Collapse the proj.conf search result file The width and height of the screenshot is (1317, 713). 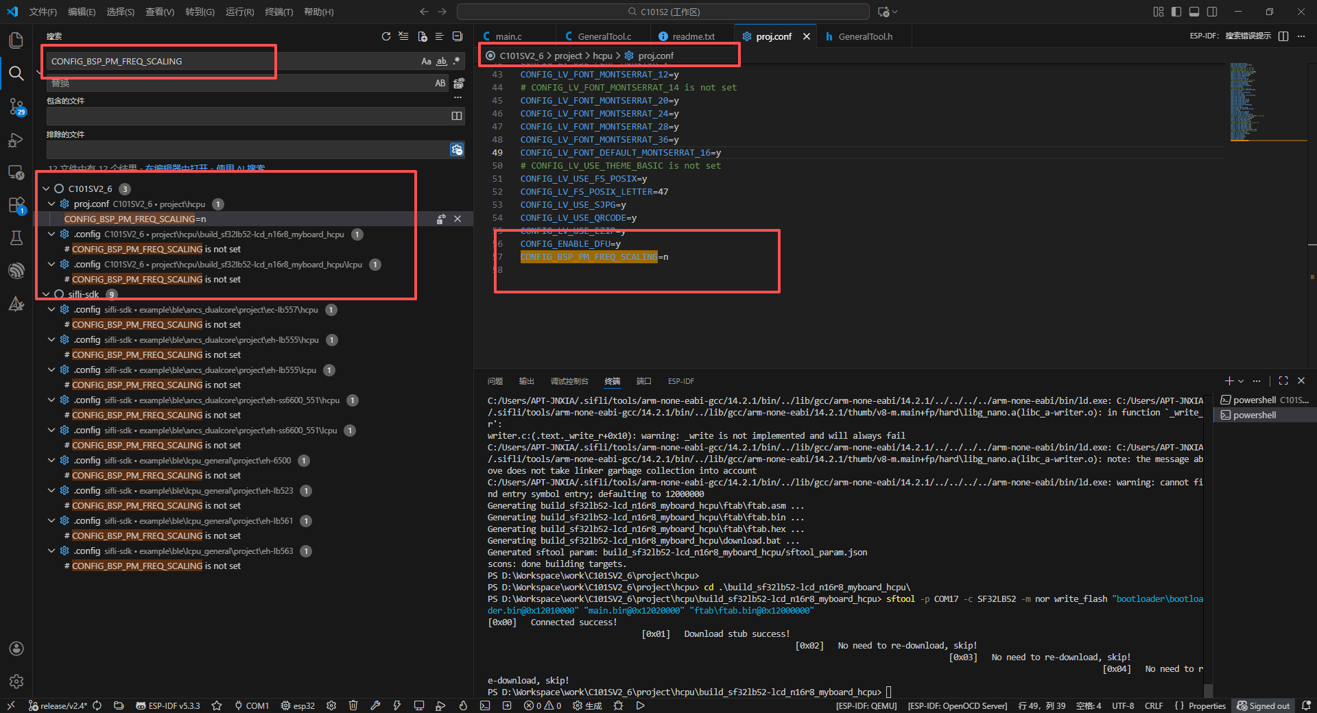51,204
